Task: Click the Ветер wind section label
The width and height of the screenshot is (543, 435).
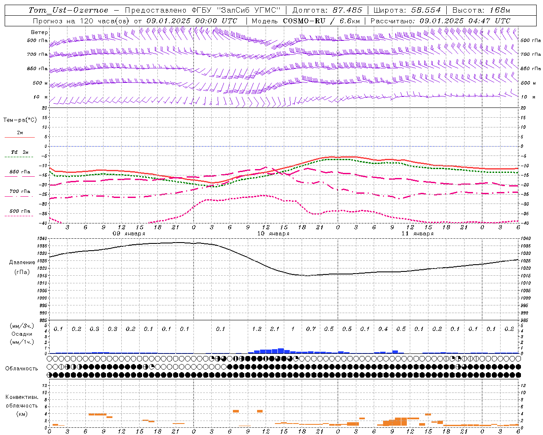Action: click(39, 32)
